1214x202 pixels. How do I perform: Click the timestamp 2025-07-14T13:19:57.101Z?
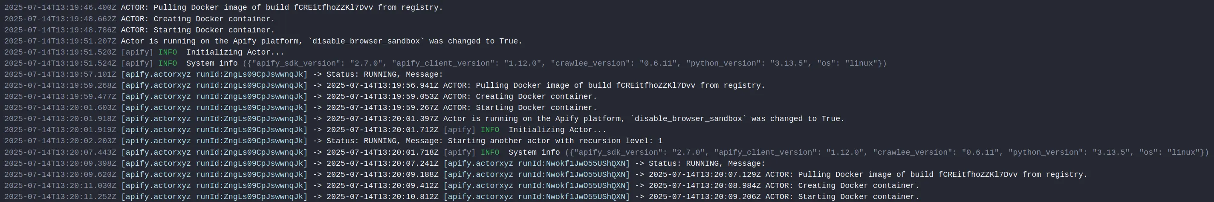pos(61,75)
